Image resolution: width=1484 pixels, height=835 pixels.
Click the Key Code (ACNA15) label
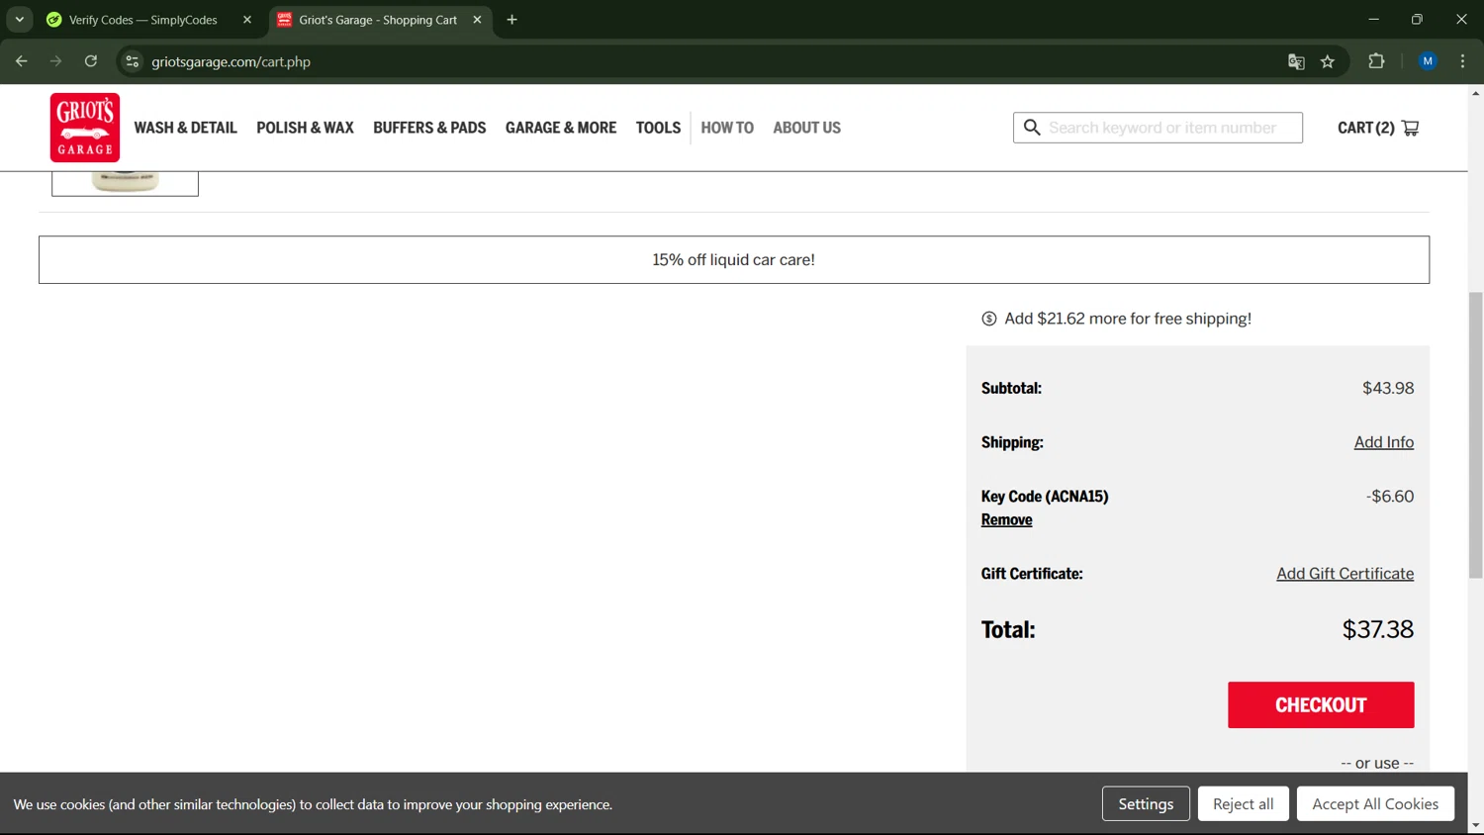click(1045, 497)
